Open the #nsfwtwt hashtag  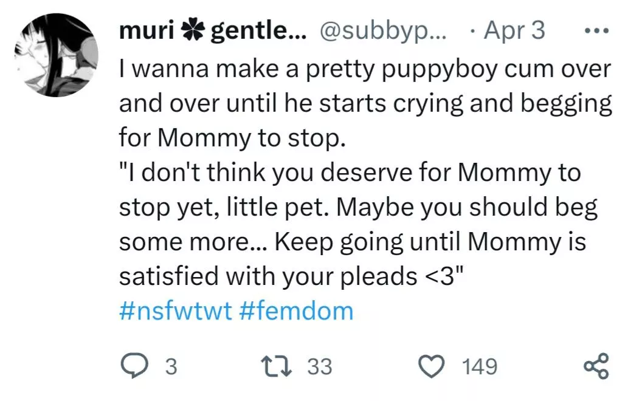(x=175, y=311)
